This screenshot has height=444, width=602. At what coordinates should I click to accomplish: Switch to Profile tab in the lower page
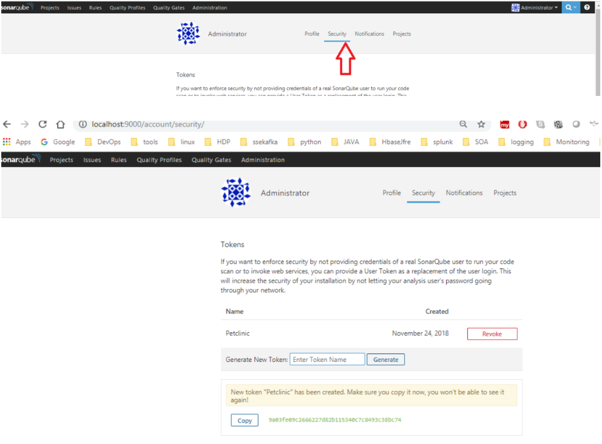click(391, 193)
